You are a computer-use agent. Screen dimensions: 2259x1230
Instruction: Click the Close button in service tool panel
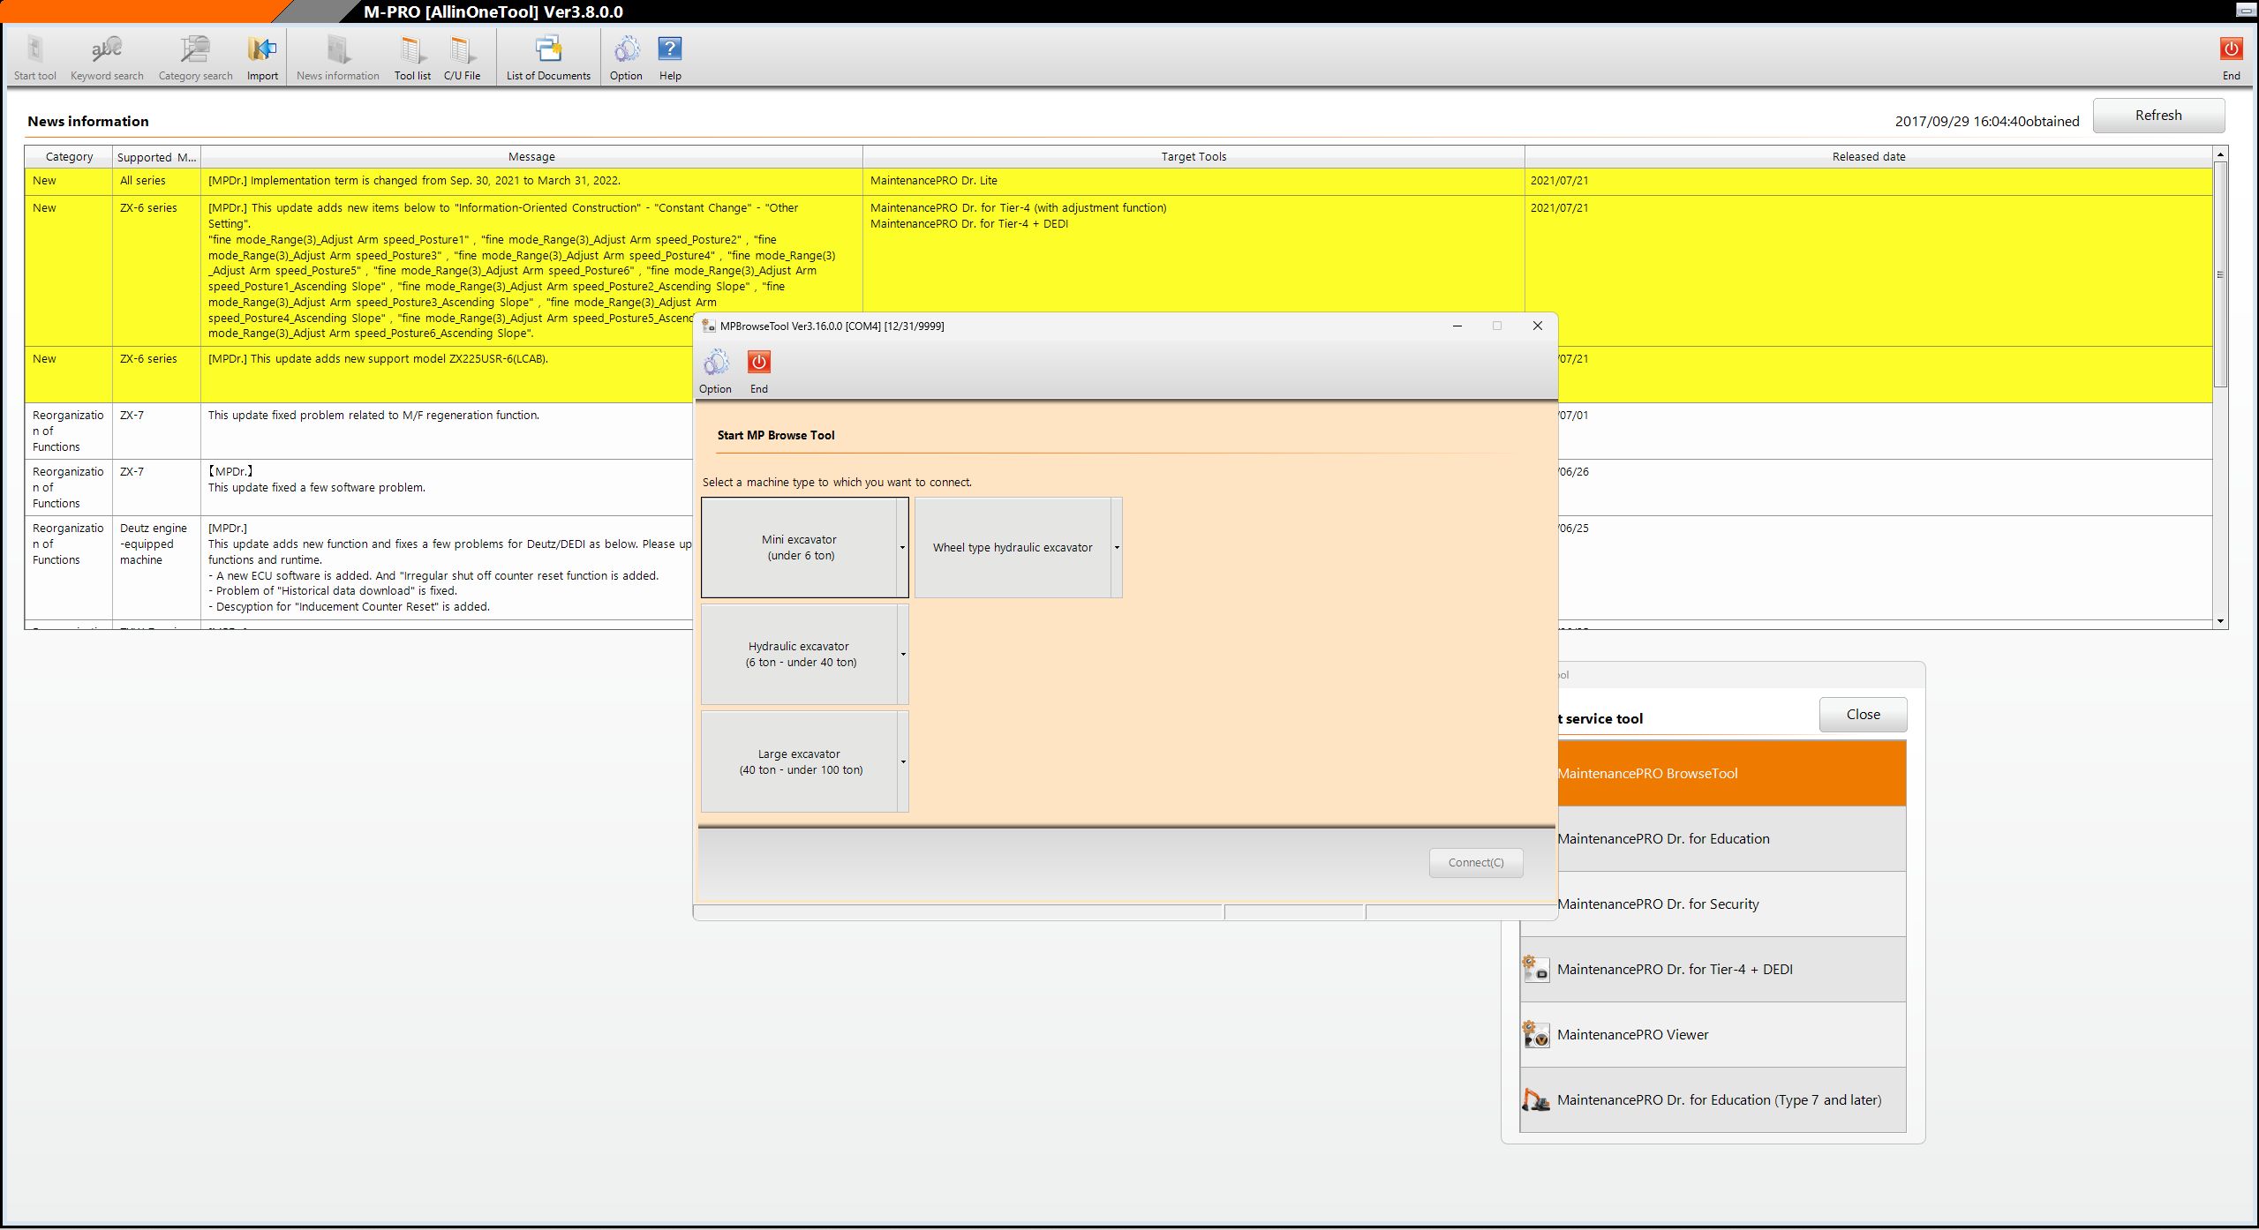pyautogui.click(x=1863, y=715)
